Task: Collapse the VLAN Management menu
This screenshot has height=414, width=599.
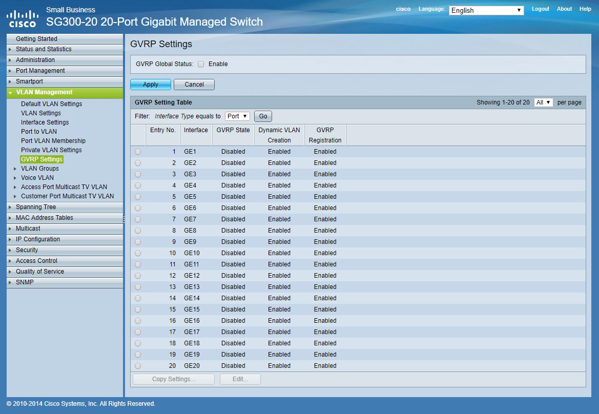Action: tap(65, 92)
